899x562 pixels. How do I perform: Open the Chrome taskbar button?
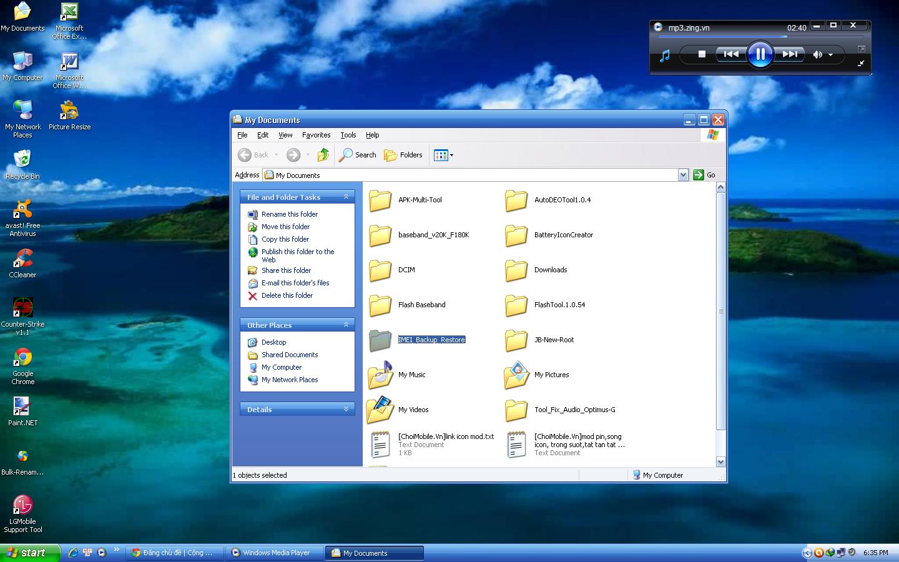pyautogui.click(x=174, y=553)
